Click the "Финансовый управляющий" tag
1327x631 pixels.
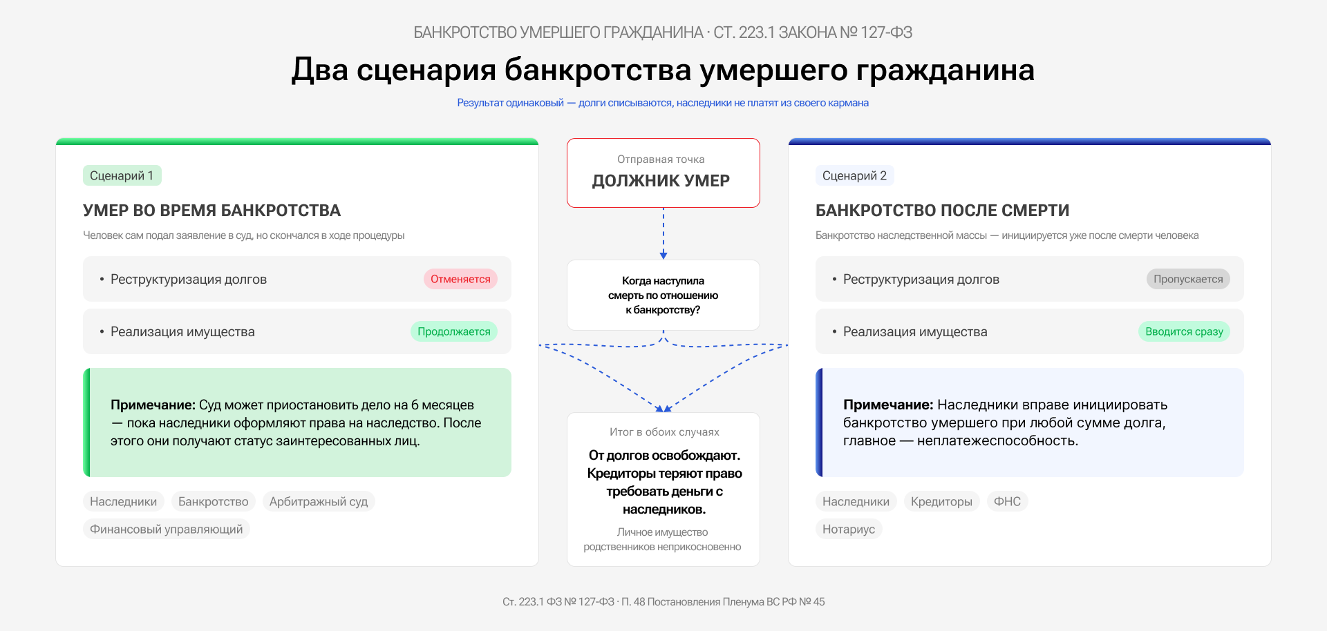(x=166, y=529)
